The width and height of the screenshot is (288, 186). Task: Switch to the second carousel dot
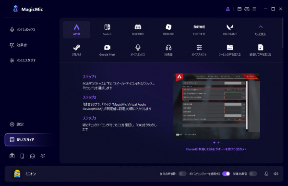point(218,142)
